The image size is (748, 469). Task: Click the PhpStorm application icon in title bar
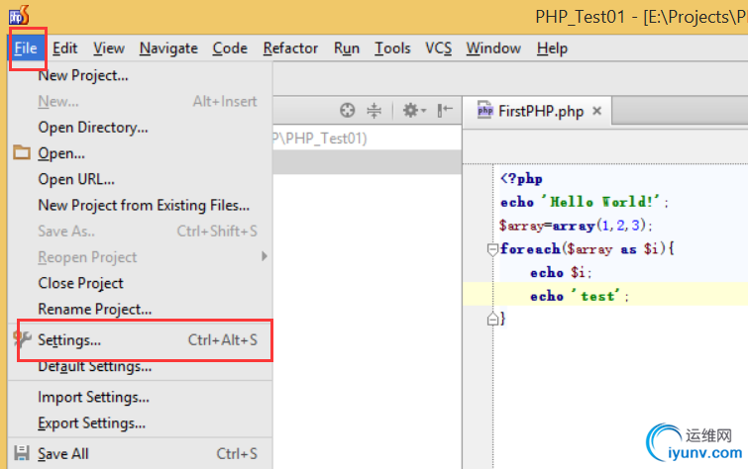19,15
